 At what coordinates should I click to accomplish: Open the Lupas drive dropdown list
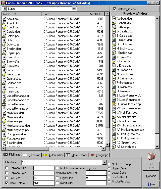74,9
